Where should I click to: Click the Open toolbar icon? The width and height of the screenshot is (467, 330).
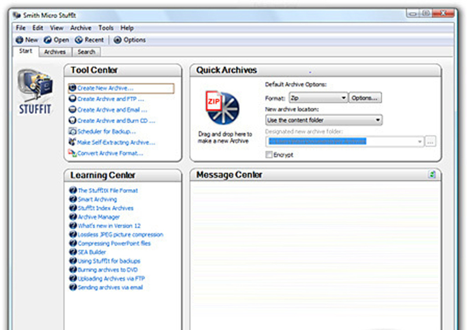pos(48,40)
